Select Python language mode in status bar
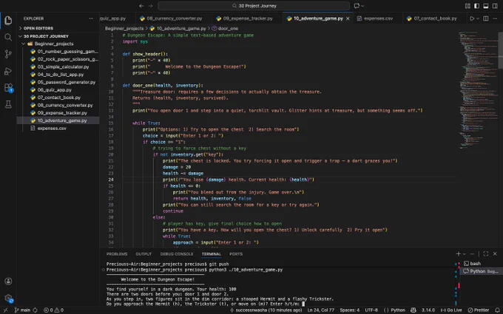 [398, 310]
